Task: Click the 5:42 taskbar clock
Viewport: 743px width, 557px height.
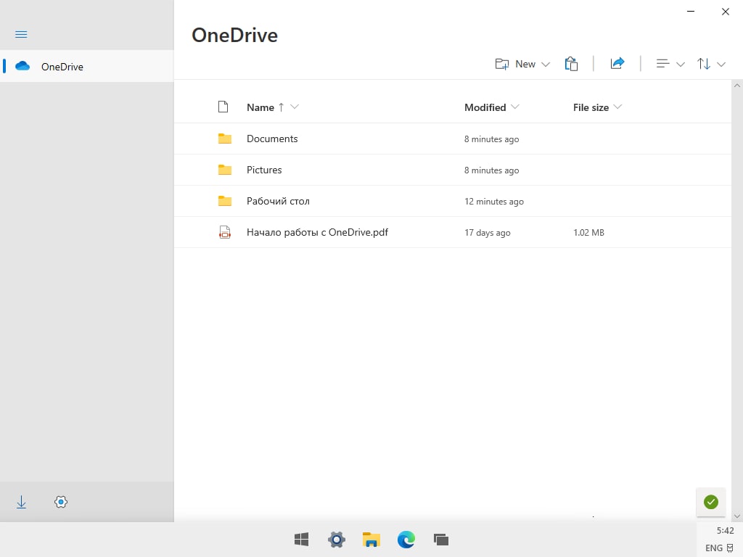Action: 725,530
